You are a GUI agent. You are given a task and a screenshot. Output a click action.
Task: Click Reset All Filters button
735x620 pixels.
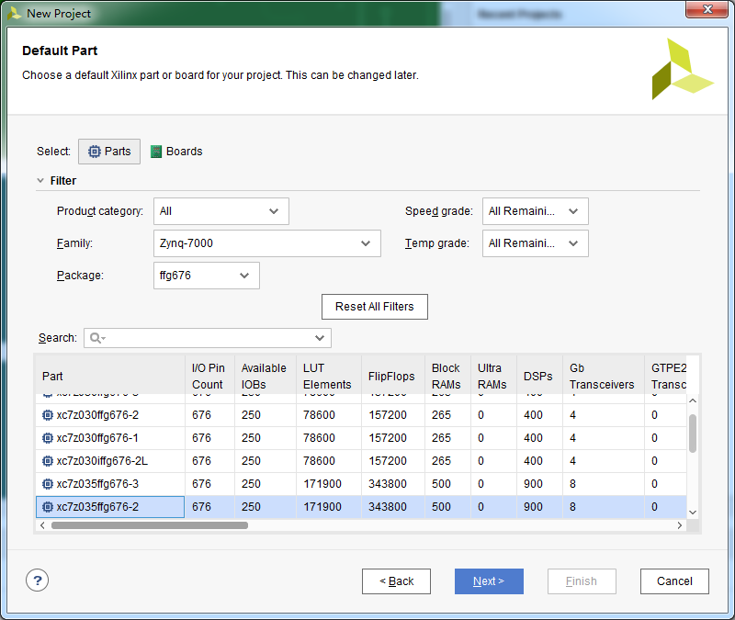click(375, 307)
